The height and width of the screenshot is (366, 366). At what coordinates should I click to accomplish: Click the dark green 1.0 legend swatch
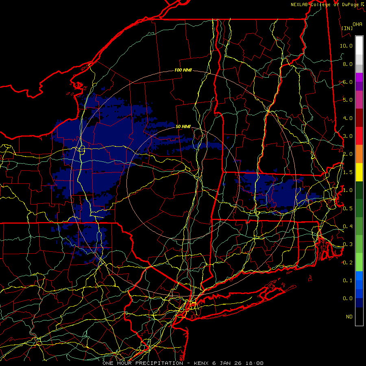point(359,190)
